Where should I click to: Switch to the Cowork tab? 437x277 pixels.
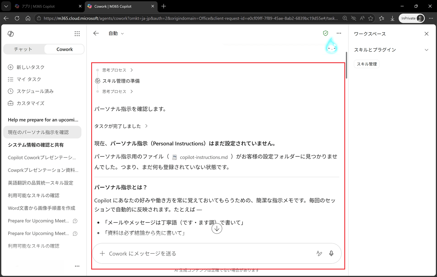click(x=64, y=49)
